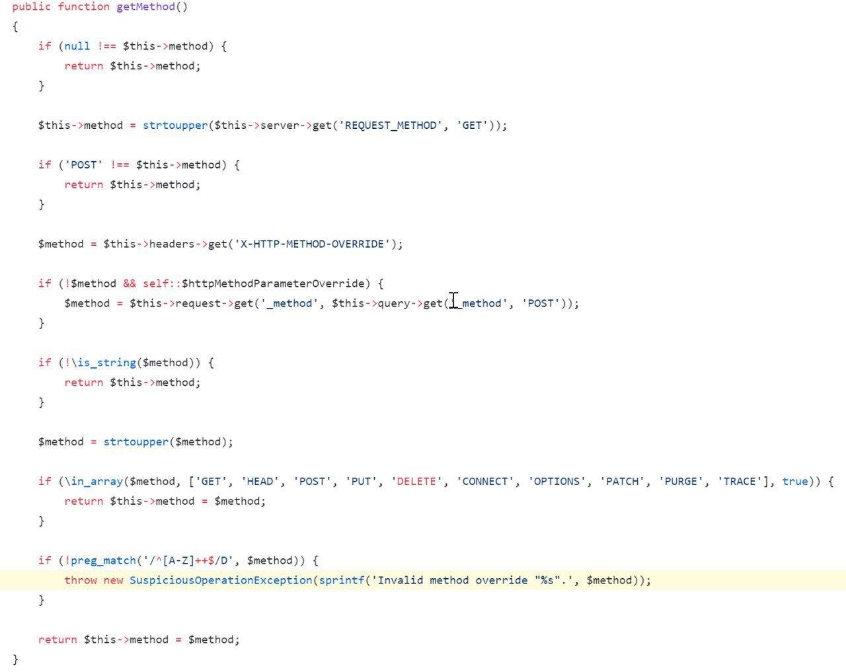Click 'request' in $this->request->get
Screen dimensions: 846x672
click(x=198, y=303)
